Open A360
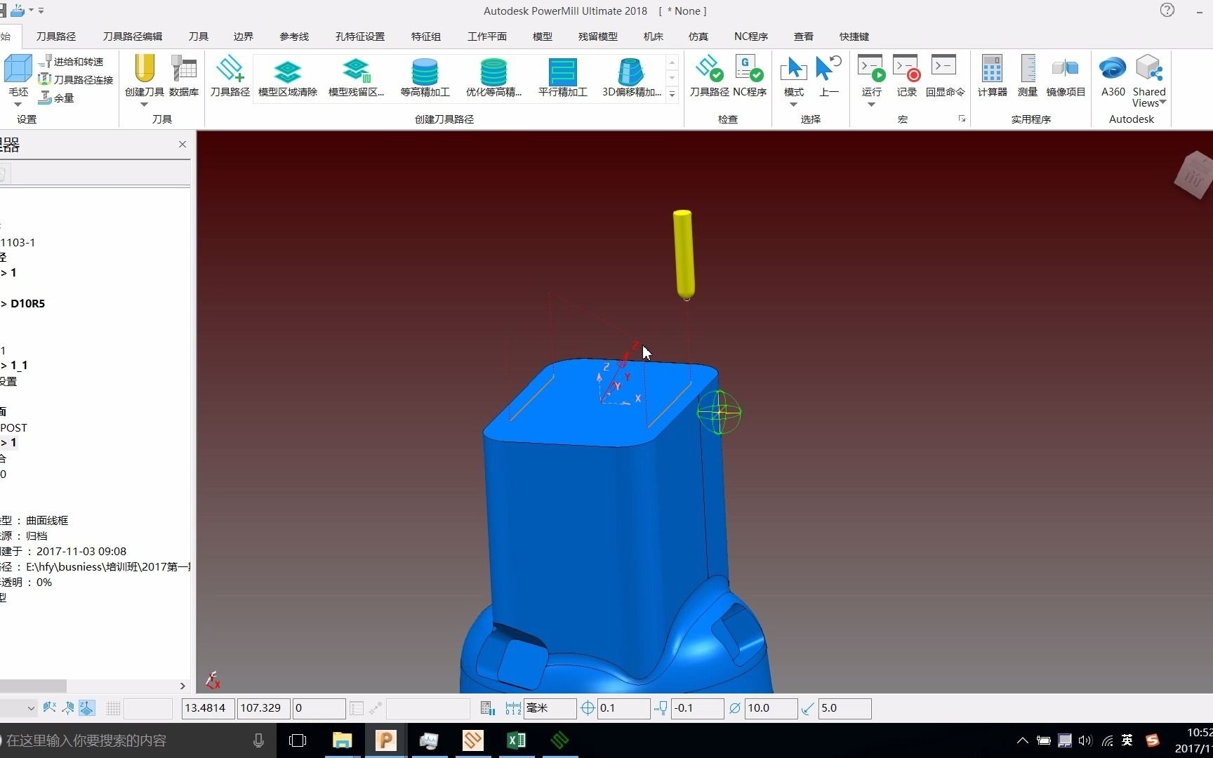This screenshot has height=758, width=1213. (1113, 76)
